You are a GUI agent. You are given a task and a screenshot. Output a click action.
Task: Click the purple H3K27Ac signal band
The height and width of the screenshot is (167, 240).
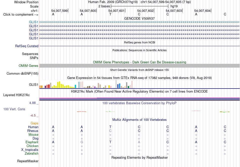(x=139, y=99)
